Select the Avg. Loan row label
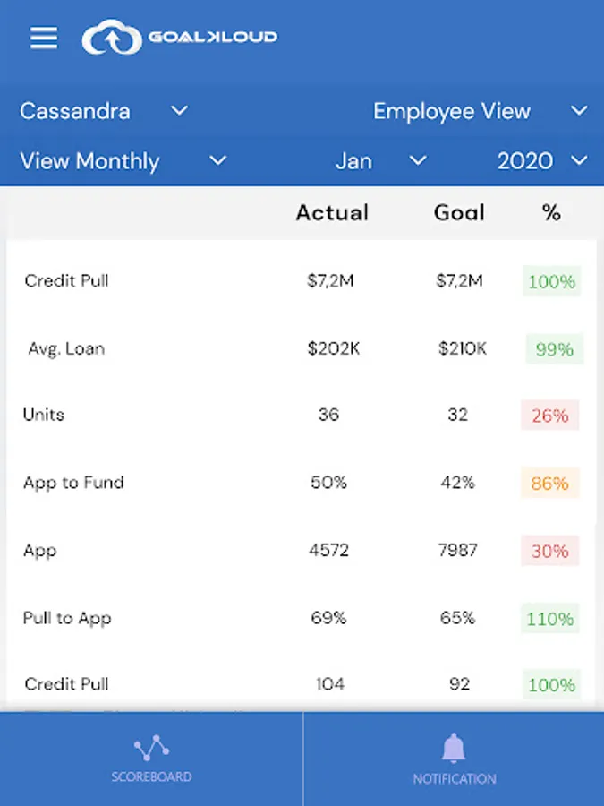The width and height of the screenshot is (604, 806). [66, 348]
